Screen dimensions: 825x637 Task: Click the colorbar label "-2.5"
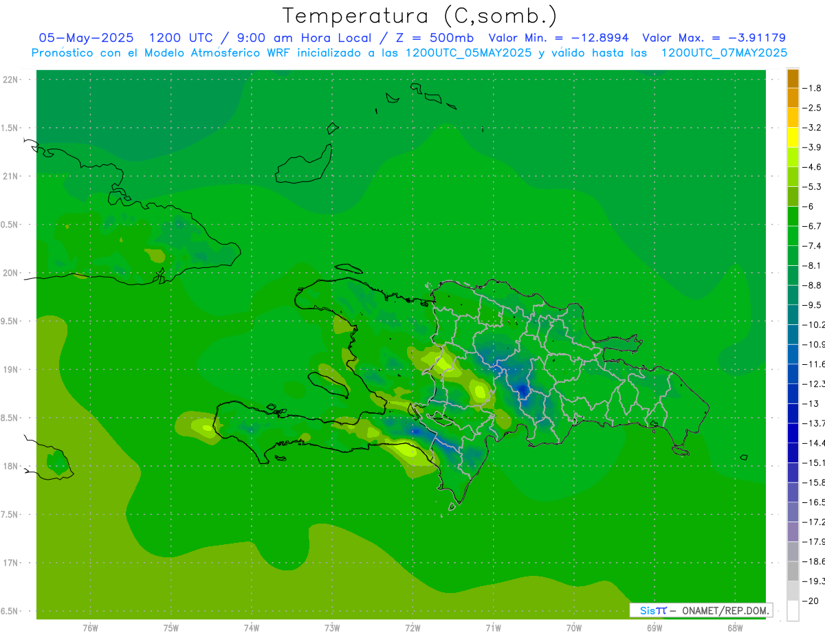point(813,108)
